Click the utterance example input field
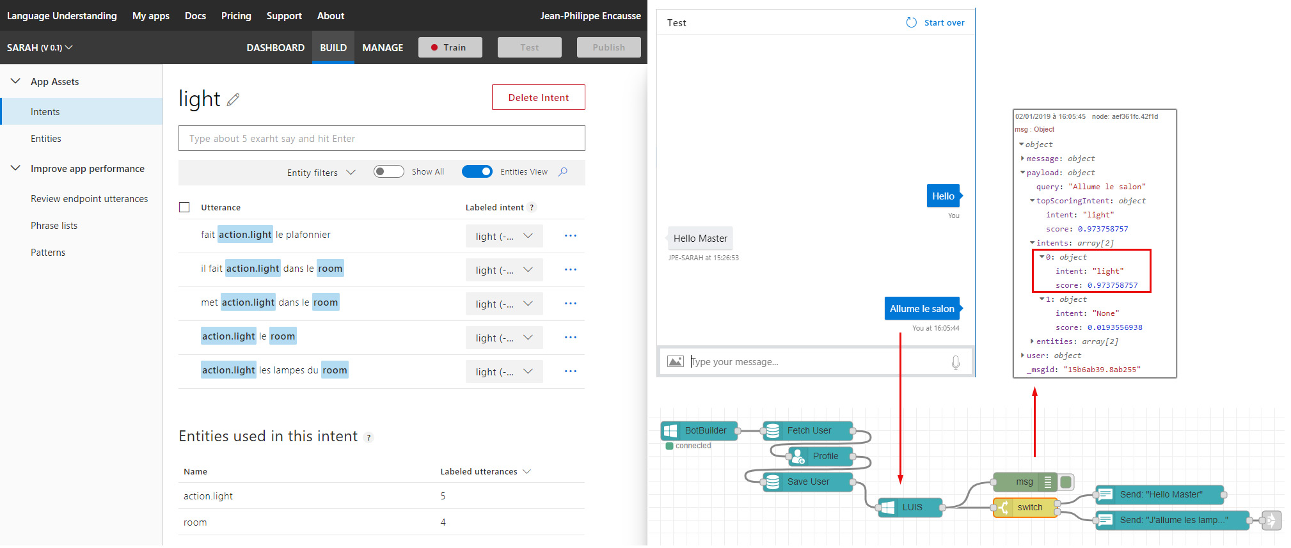Image resolution: width=1291 pixels, height=548 pixels. (x=381, y=139)
